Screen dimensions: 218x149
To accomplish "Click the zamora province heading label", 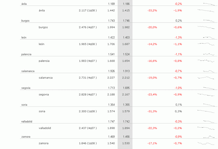I will pyautogui.click(x=26, y=137).
